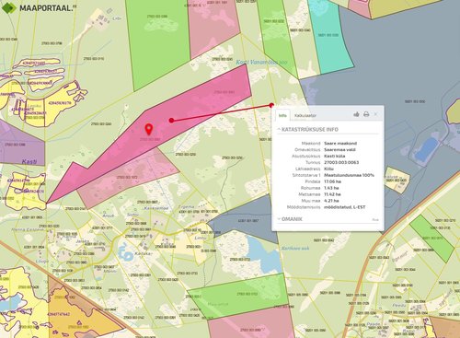460x338 pixels.
Task: Print the cadastral unit info
Action: (366, 114)
